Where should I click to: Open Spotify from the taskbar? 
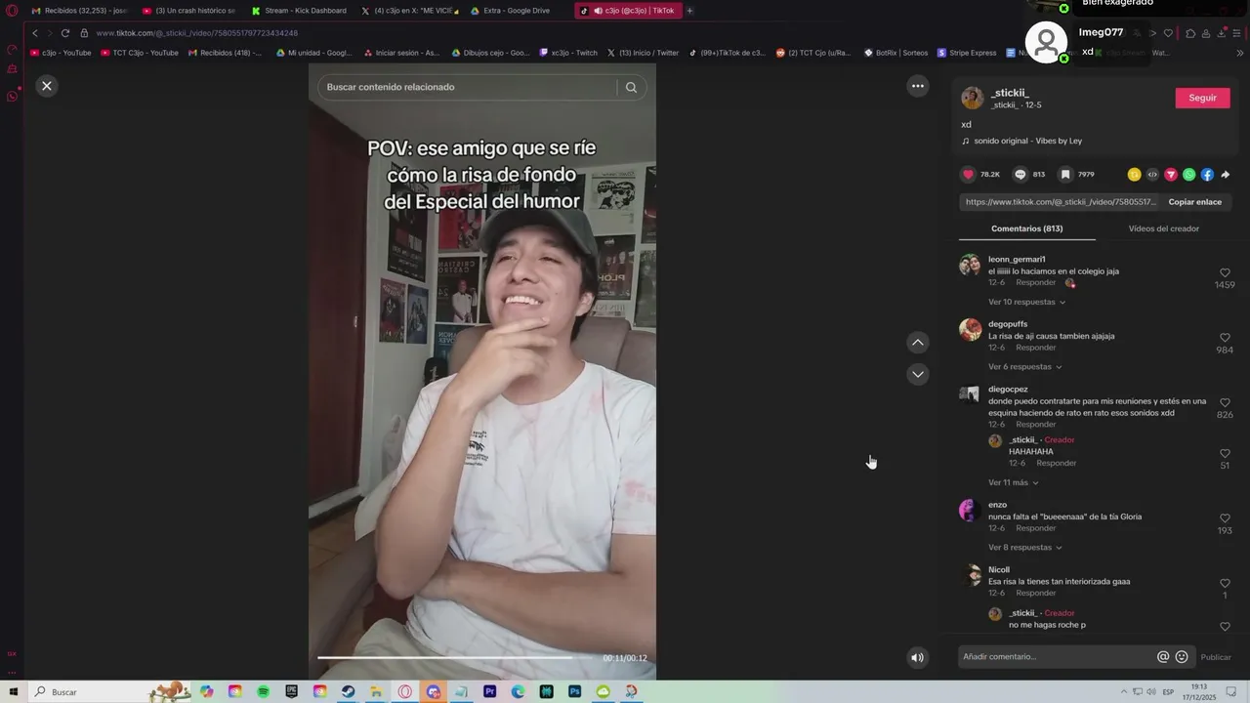coord(263,691)
